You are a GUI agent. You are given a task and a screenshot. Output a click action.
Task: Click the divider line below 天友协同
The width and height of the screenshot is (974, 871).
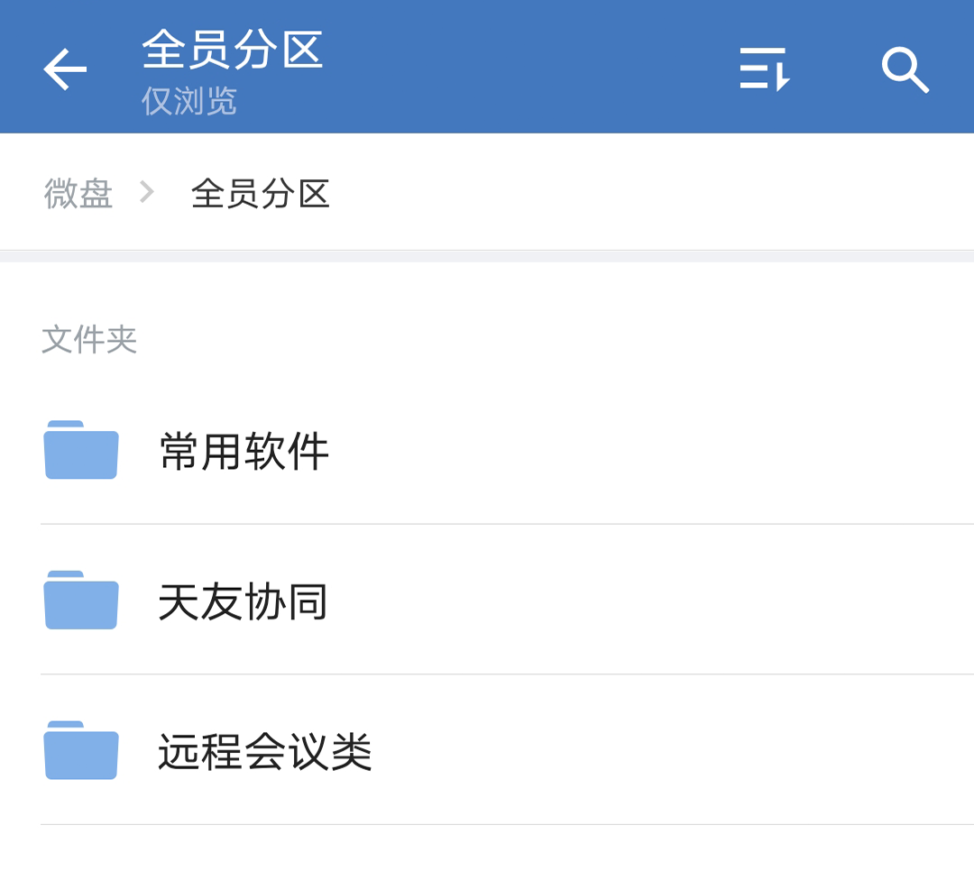pyautogui.click(x=507, y=674)
